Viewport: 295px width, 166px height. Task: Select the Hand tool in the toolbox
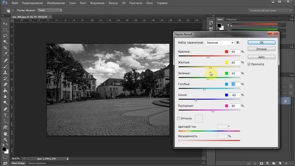(x=5, y=134)
